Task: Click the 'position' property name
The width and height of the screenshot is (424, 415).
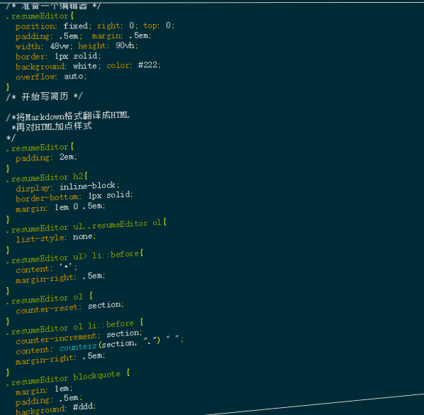Action: tap(36, 26)
